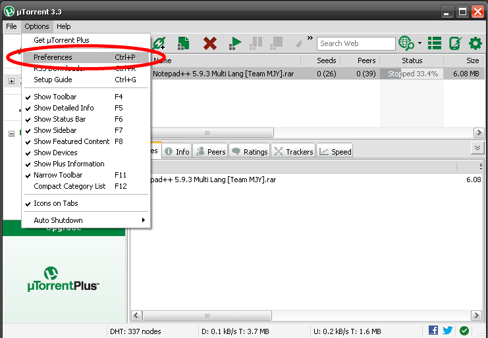The height and width of the screenshot is (338, 488).
Task: Toggle Show Detailed Info option
Action: [x=86, y=108]
